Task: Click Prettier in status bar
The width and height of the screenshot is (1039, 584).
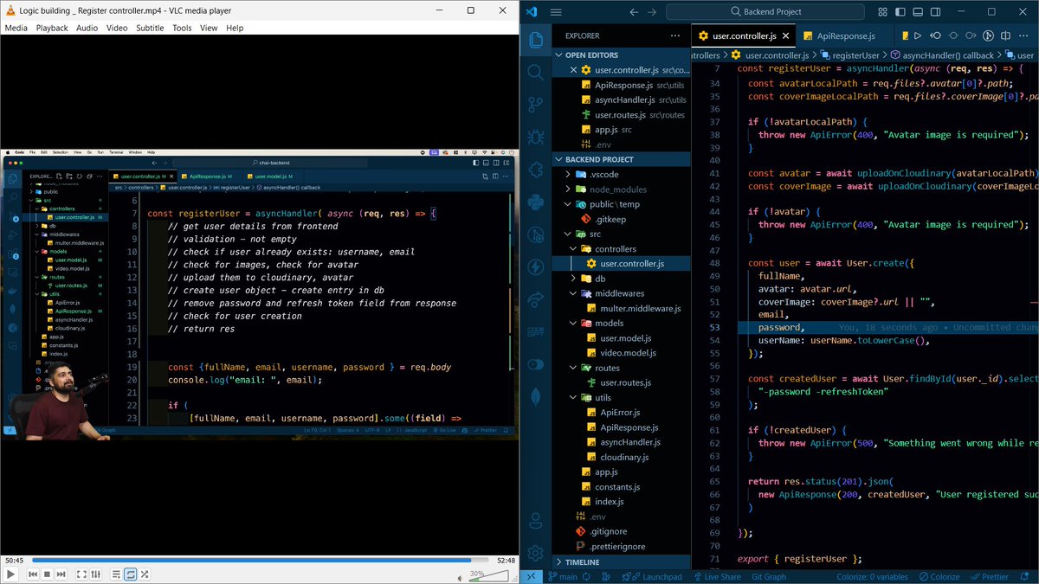Action: coord(990,577)
